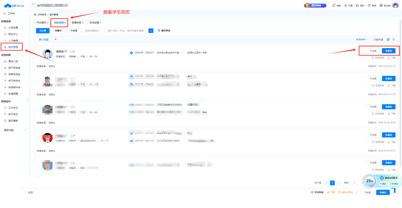Check the 全选 select-all checkbox
The height and width of the screenshot is (208, 402).
(25, 192)
